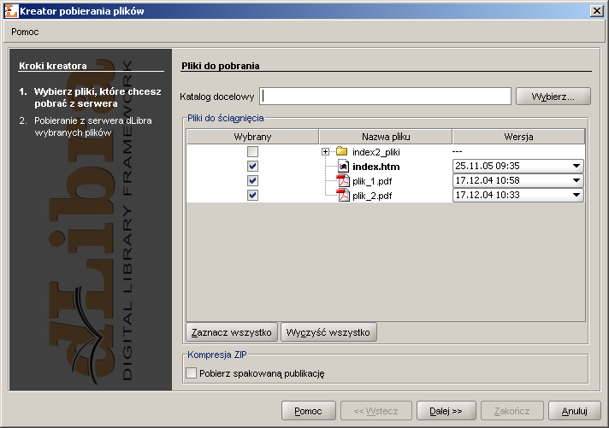Uncheck the plik_1.pdf selection checkbox
Image resolution: width=609 pixels, height=428 pixels.
[252, 180]
